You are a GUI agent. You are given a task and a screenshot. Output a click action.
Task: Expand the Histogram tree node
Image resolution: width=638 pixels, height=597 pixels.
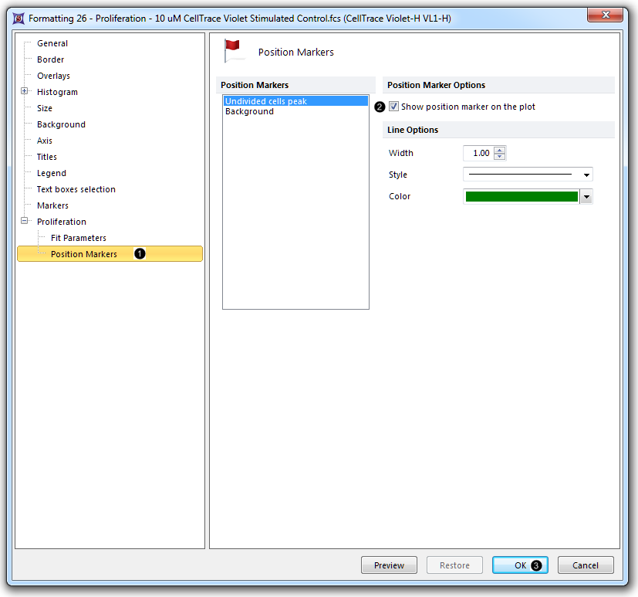pyautogui.click(x=25, y=92)
